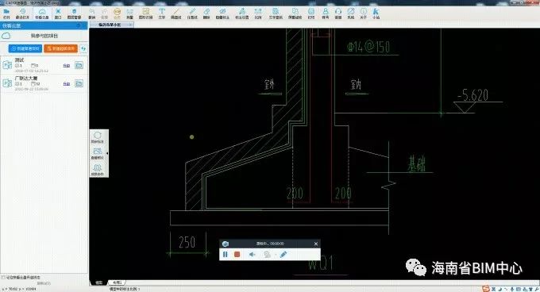This screenshot has width=540, height=292.
Task: Select the 窗口 window zoom tool
Action: pos(58,13)
